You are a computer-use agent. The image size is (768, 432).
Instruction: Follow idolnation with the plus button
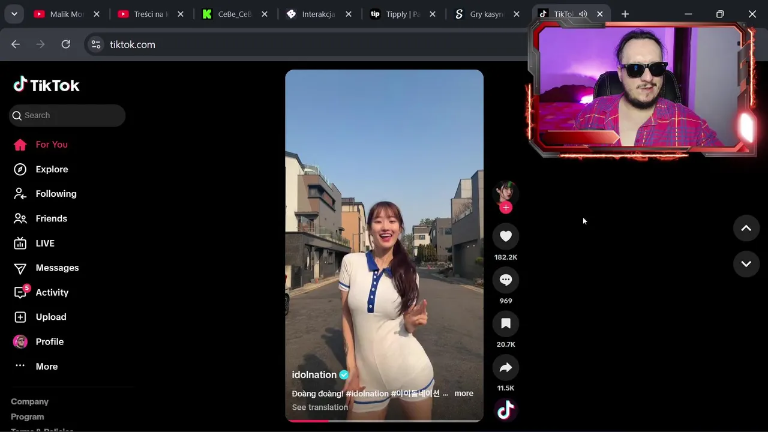point(506,208)
